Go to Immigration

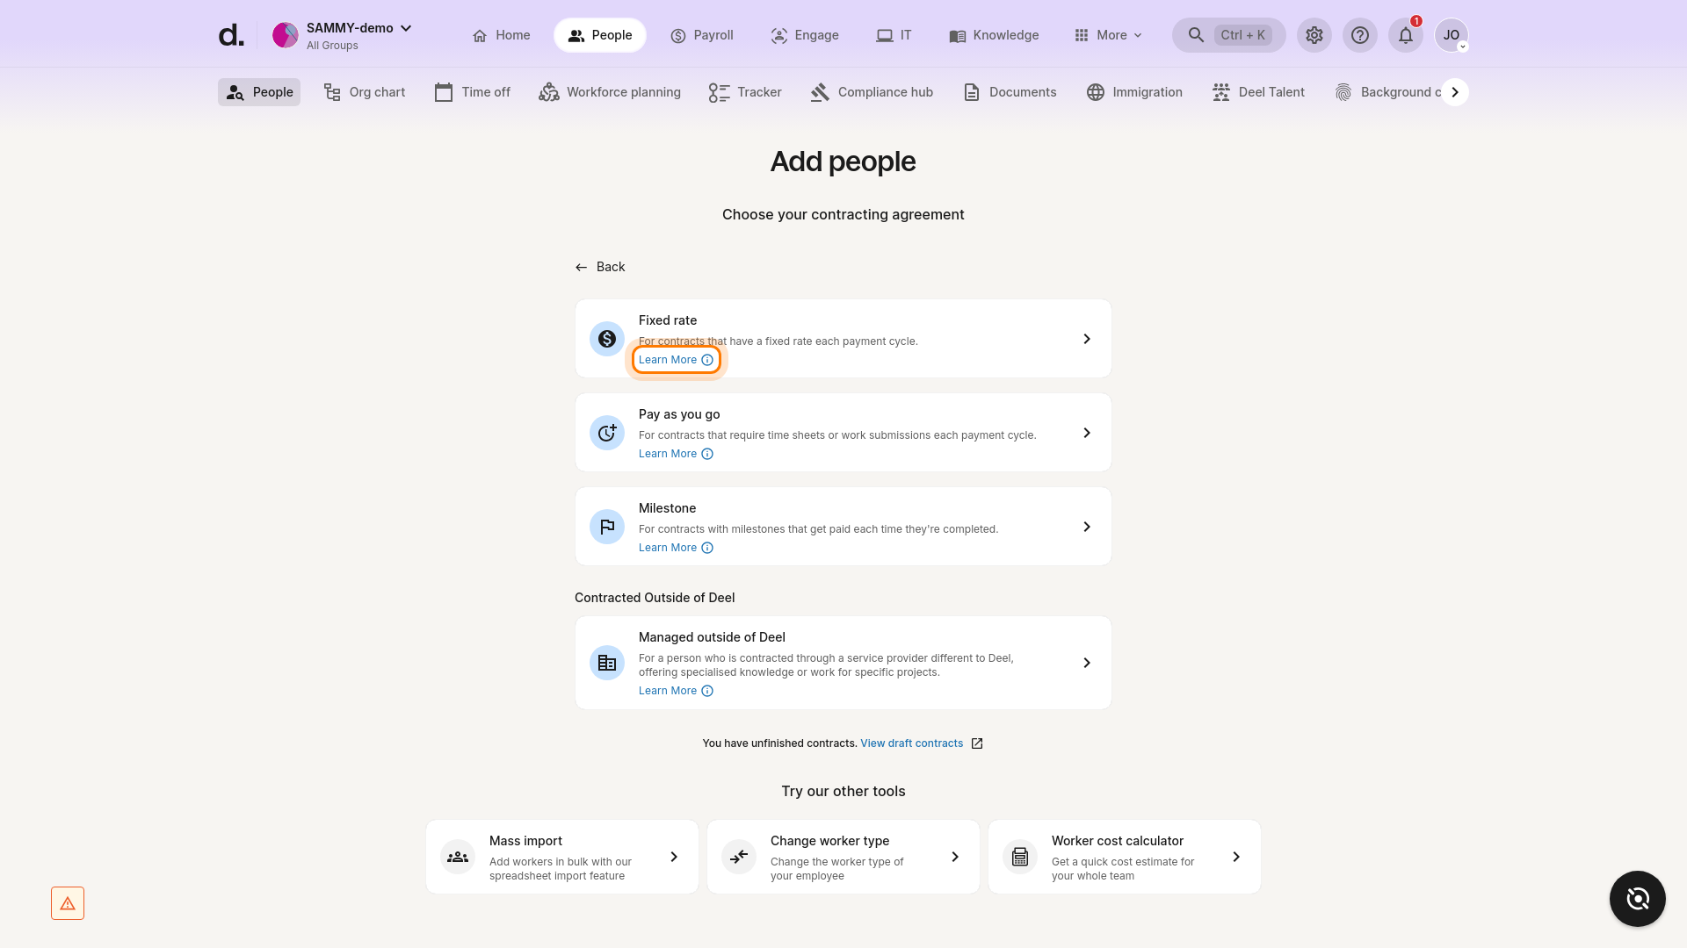1134,92
